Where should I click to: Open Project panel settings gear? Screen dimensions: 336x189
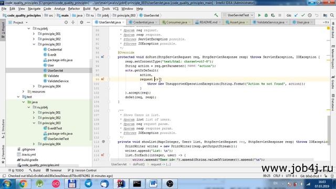(x=81, y=22)
